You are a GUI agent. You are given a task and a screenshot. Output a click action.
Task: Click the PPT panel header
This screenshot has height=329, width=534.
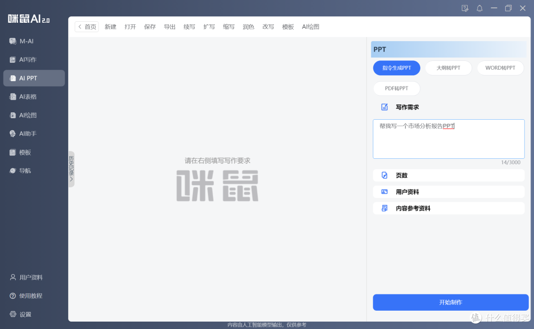pyautogui.click(x=448, y=49)
